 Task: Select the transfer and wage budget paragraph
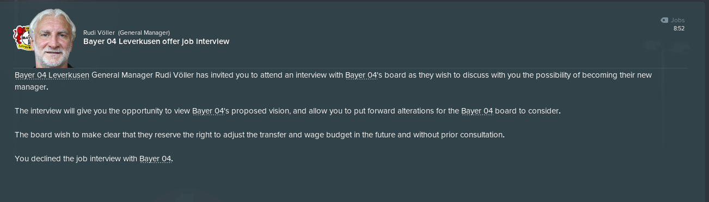(x=260, y=135)
